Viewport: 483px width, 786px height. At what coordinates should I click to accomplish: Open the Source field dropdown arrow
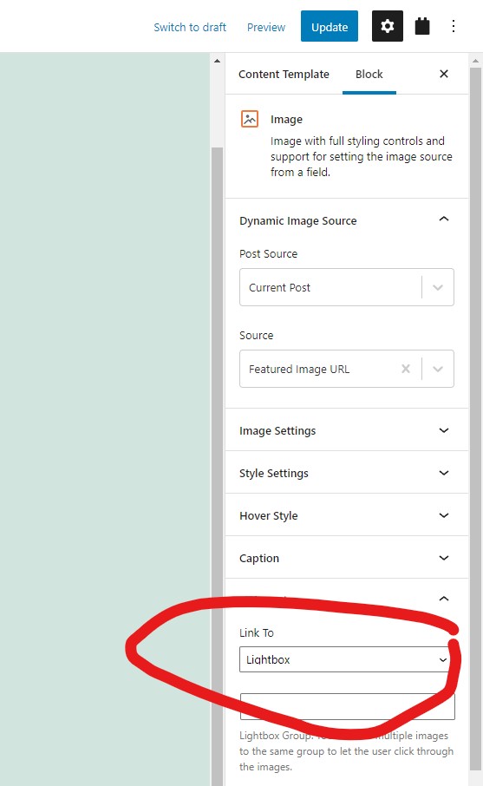(438, 369)
